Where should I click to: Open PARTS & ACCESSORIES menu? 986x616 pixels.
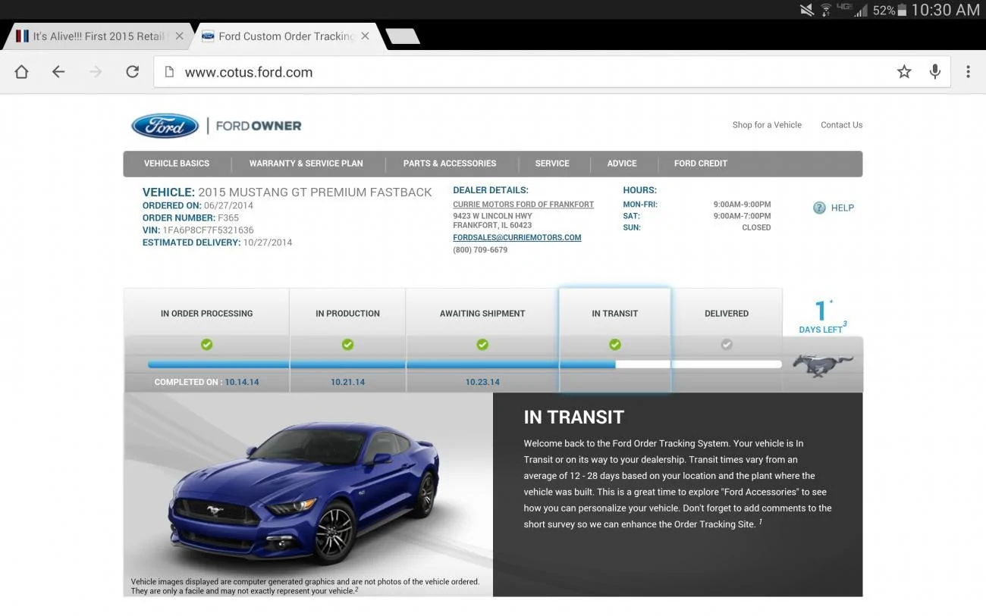point(450,164)
